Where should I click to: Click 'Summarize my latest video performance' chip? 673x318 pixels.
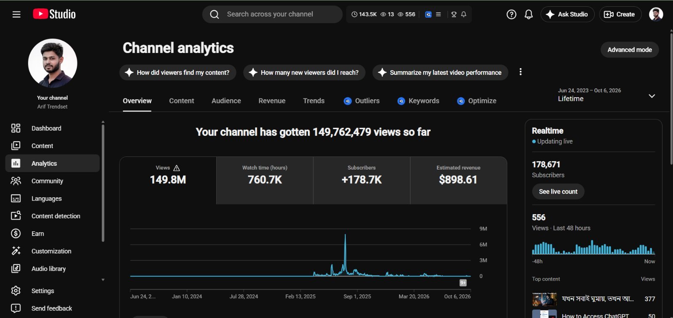pos(440,72)
